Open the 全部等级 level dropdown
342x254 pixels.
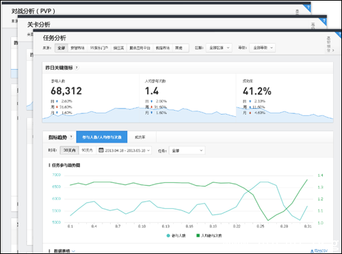tap(262, 48)
